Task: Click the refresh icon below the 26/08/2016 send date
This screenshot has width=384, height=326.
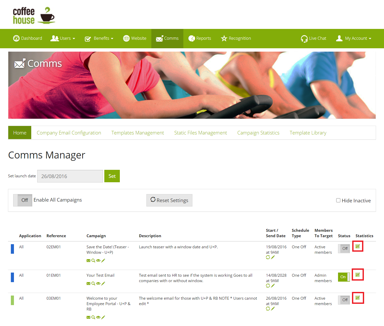Action: point(268,308)
